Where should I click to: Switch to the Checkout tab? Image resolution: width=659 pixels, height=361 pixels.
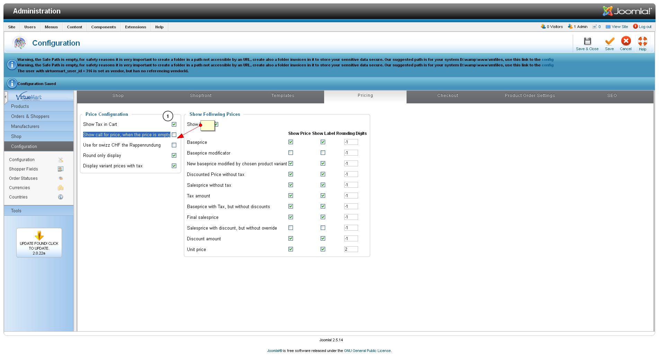click(x=447, y=95)
